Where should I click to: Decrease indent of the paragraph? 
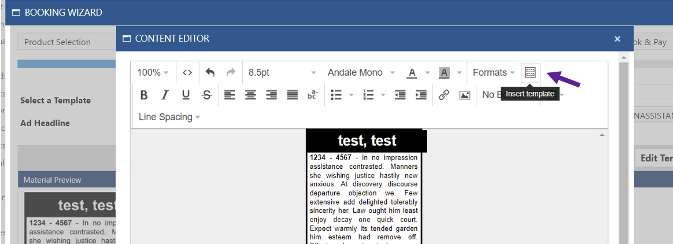(x=400, y=95)
